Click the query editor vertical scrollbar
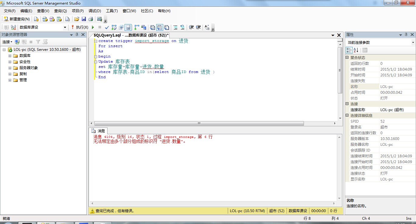 click(340, 80)
